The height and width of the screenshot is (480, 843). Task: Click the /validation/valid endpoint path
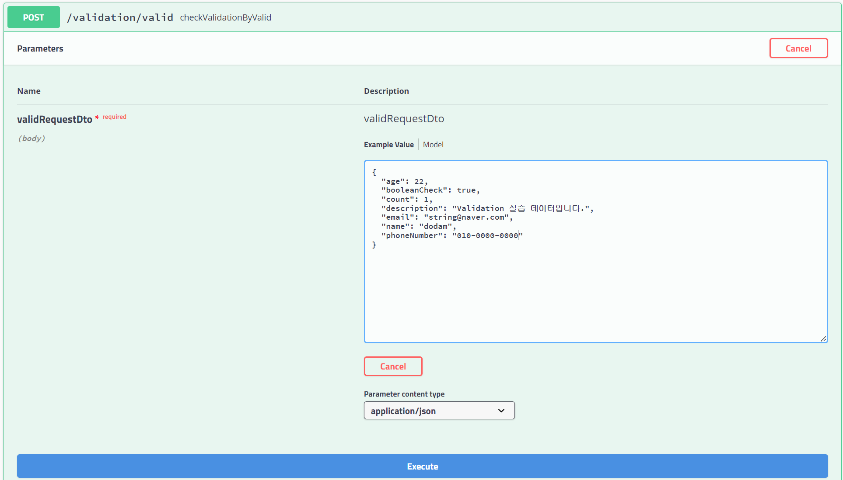point(120,17)
